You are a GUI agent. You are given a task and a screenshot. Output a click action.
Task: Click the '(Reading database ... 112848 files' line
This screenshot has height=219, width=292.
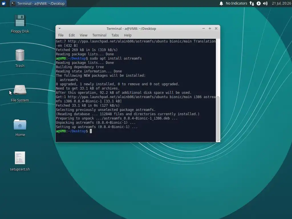tap(128, 114)
